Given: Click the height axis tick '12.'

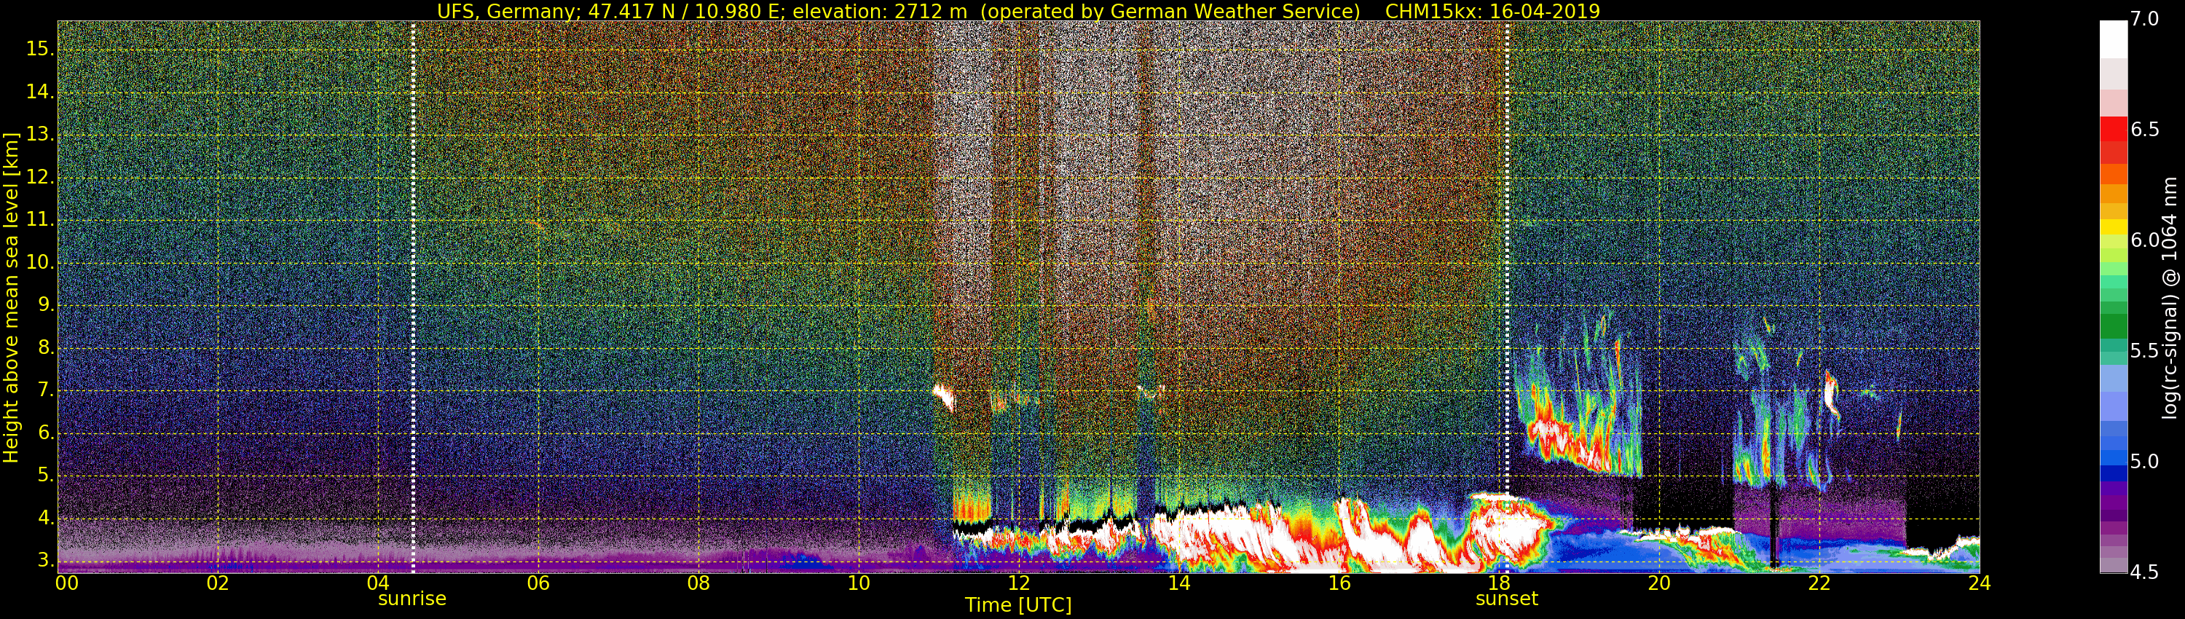Looking at the screenshot, I should pos(40,177).
